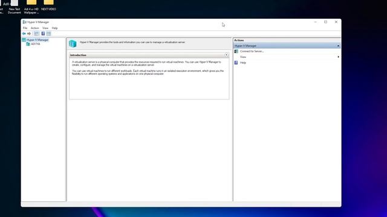Click the Help icon in the Actions pane
The height and width of the screenshot is (217, 387).
pos(236,63)
